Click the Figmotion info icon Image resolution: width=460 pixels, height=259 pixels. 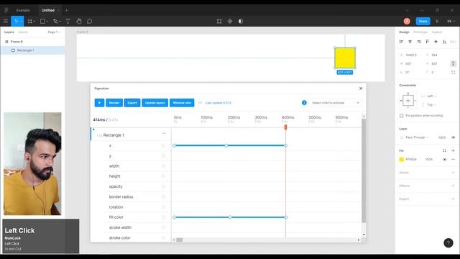coord(304,103)
